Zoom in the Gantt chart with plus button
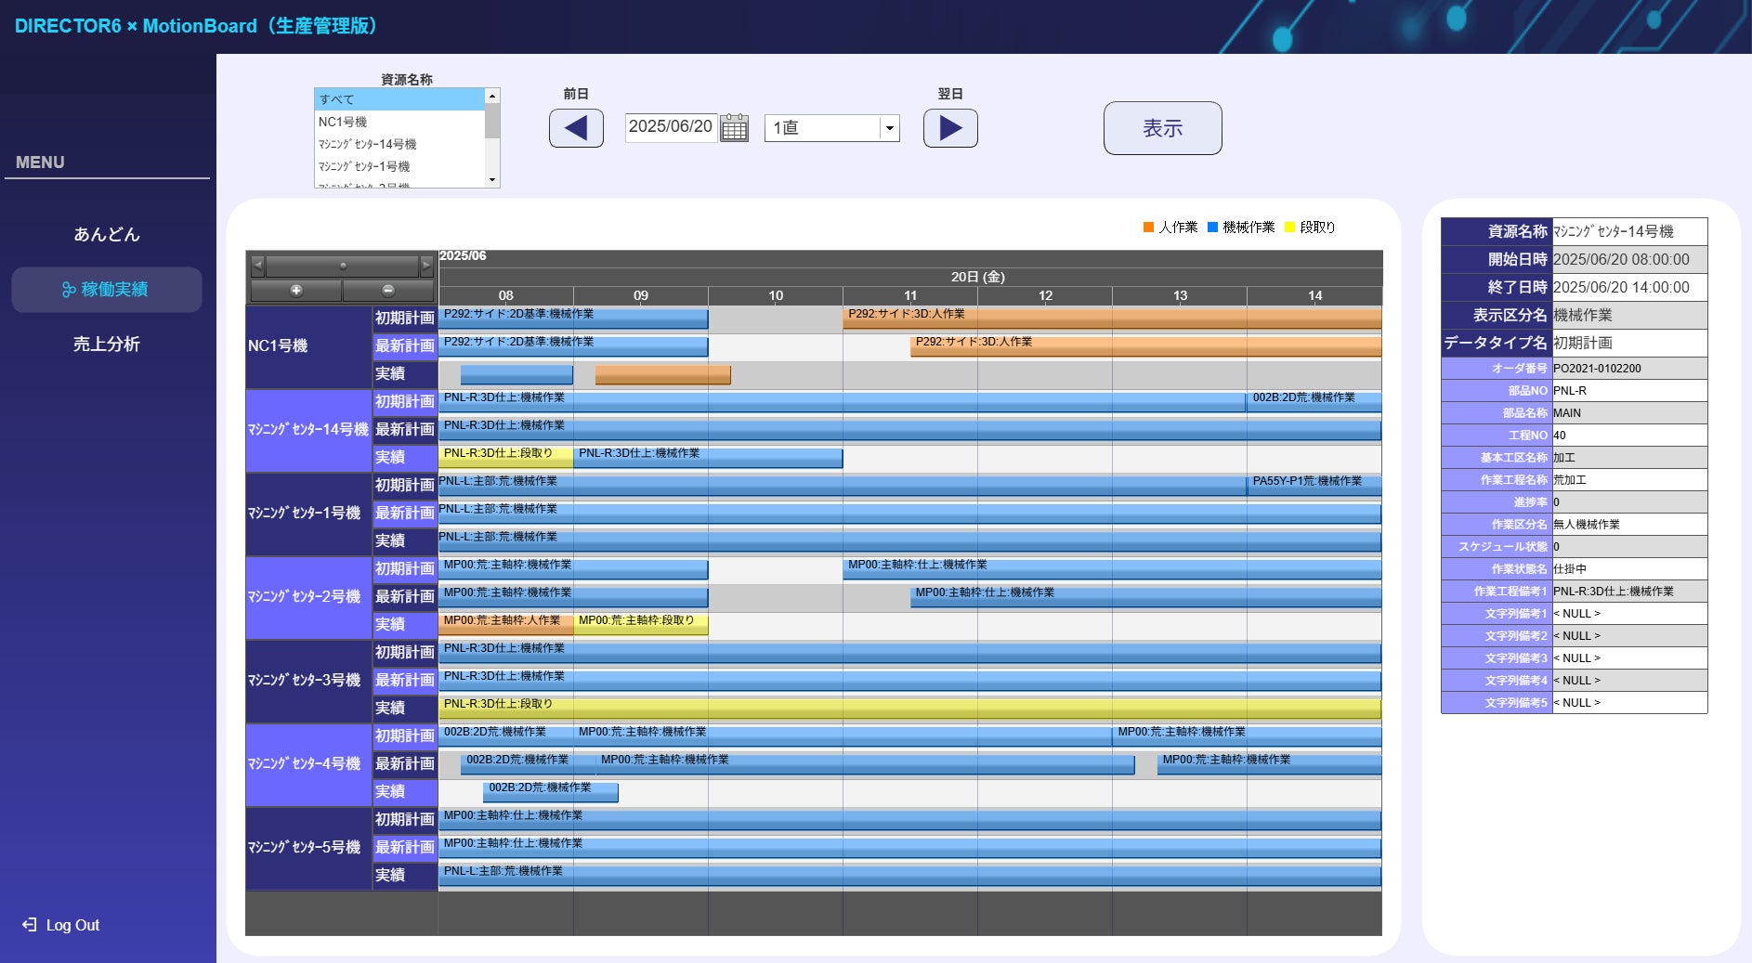The height and width of the screenshot is (963, 1752). [x=295, y=291]
